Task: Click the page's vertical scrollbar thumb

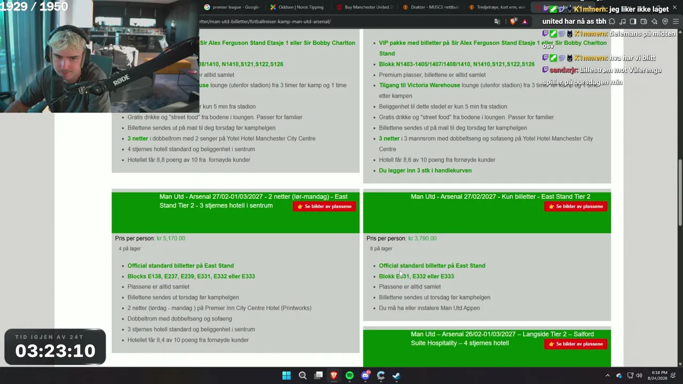Action: [x=680, y=193]
